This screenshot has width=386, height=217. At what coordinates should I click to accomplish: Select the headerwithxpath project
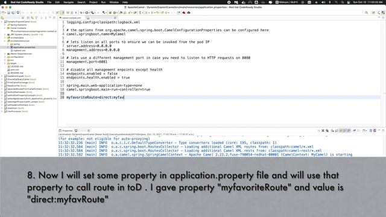click(16, 76)
